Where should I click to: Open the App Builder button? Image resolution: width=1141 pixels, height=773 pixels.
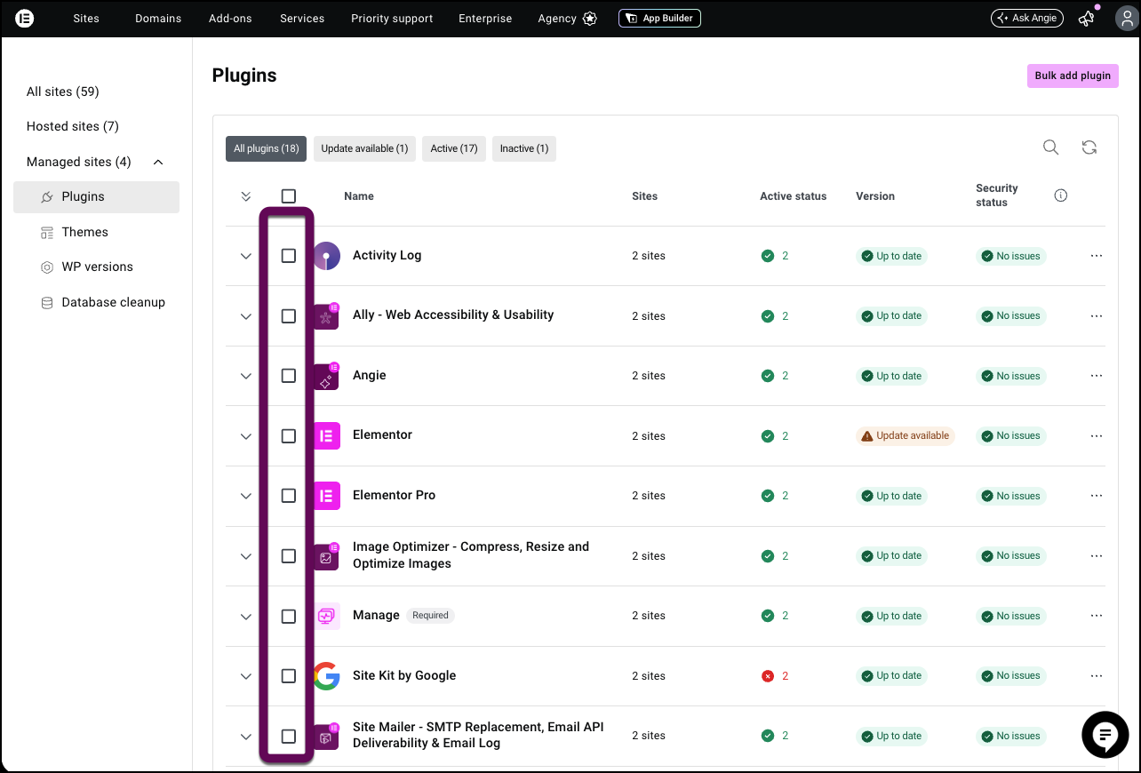659,18
